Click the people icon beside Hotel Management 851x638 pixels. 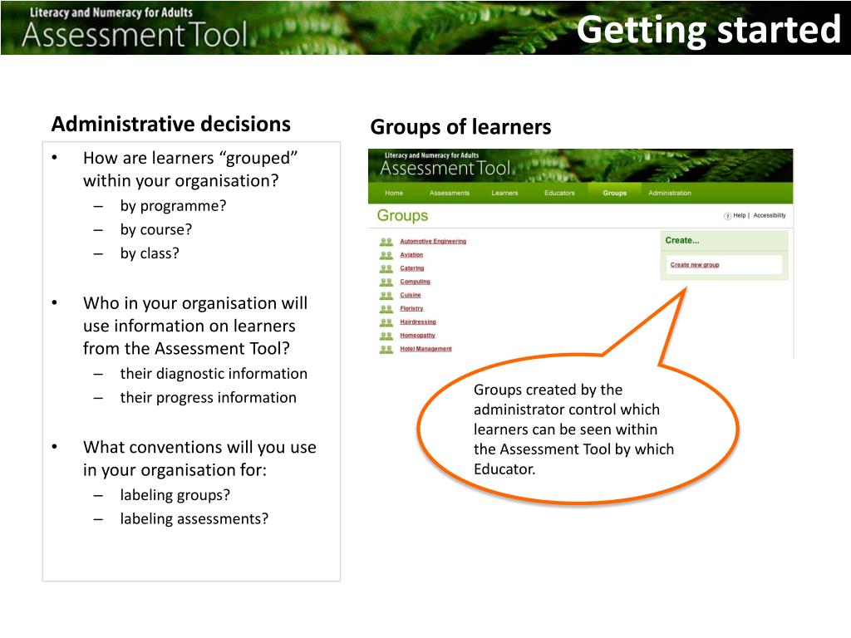386,349
